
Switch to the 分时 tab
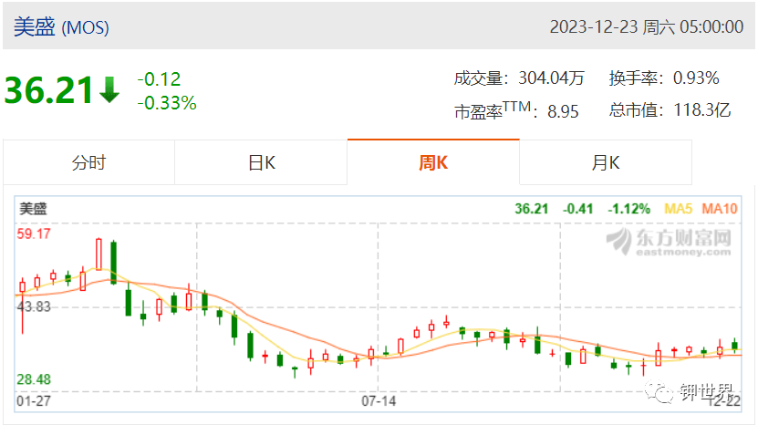point(89,162)
